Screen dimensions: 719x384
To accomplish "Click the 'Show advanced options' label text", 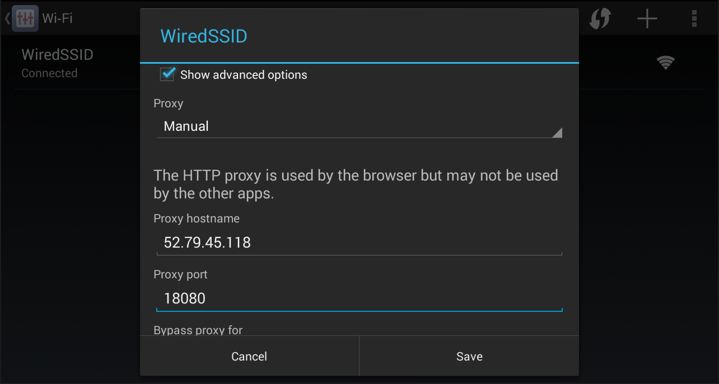I will click(x=244, y=75).
